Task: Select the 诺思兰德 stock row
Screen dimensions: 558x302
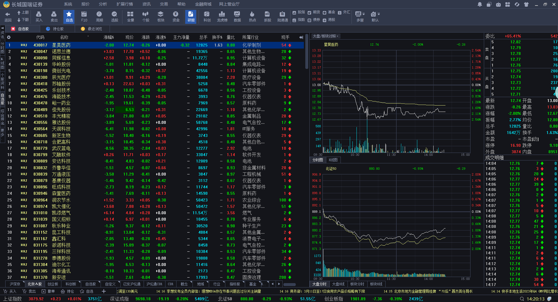Action: [x=155, y=51]
